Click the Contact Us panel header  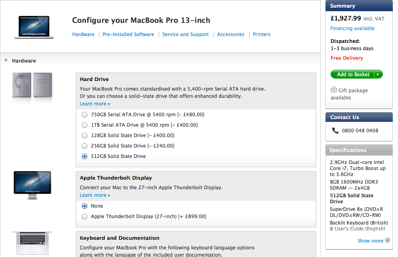[359, 117]
